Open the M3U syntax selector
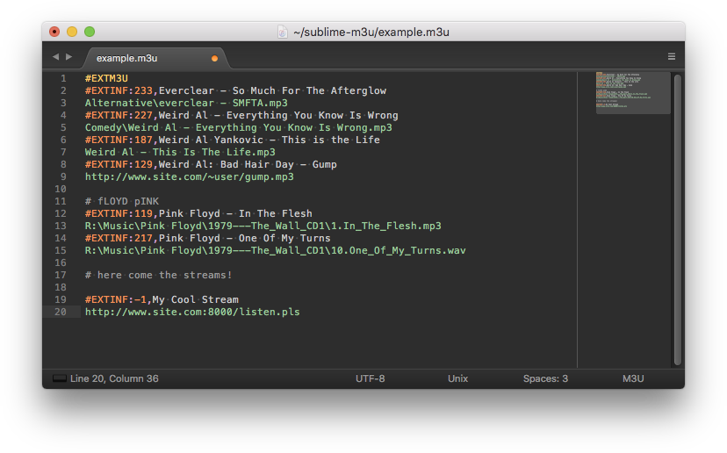The width and height of the screenshot is (727, 453). 633,378
